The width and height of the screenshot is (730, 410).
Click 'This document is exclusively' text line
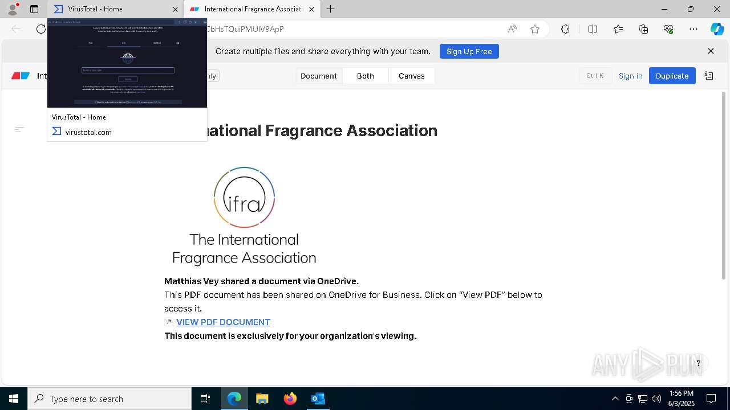click(x=290, y=336)
